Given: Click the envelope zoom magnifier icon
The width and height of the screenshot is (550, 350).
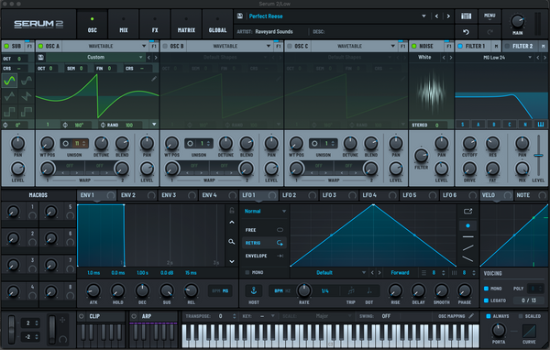Looking at the screenshot, I should click(x=232, y=242).
